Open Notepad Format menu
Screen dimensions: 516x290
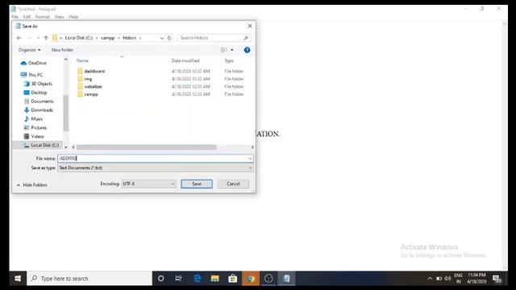pyautogui.click(x=43, y=17)
